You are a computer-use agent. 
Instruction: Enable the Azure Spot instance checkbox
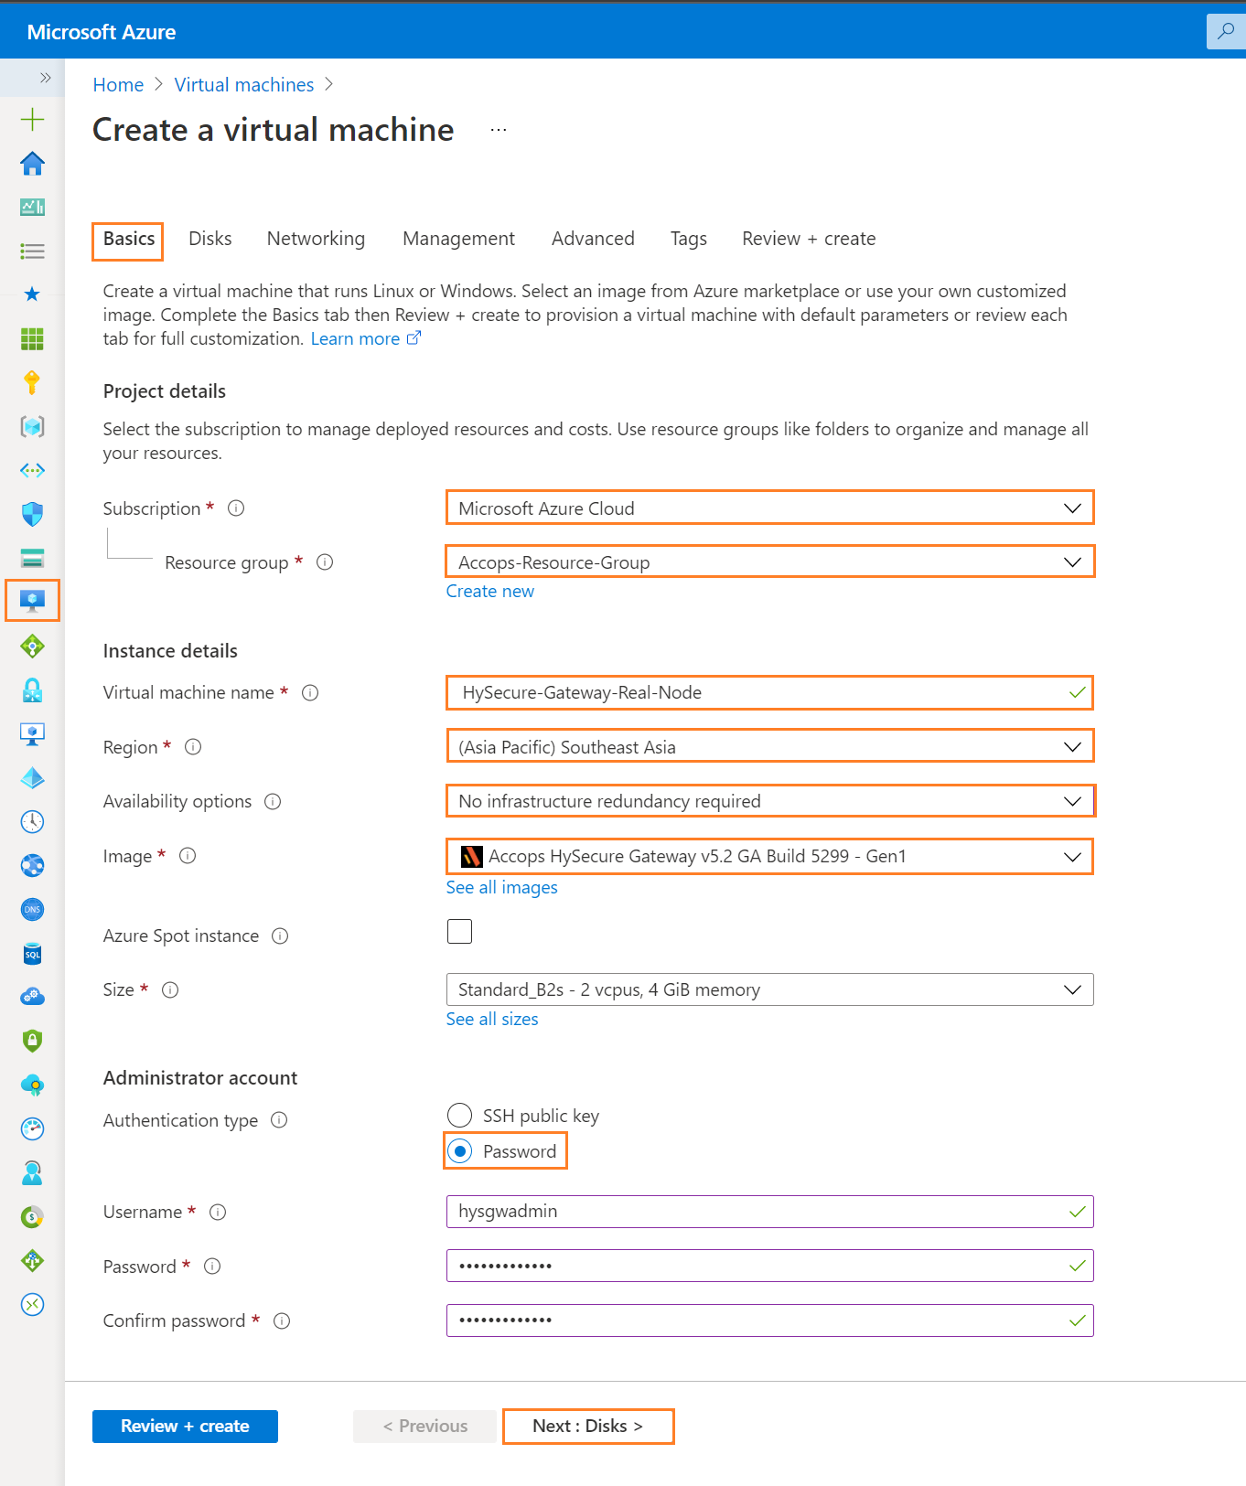[x=459, y=932]
